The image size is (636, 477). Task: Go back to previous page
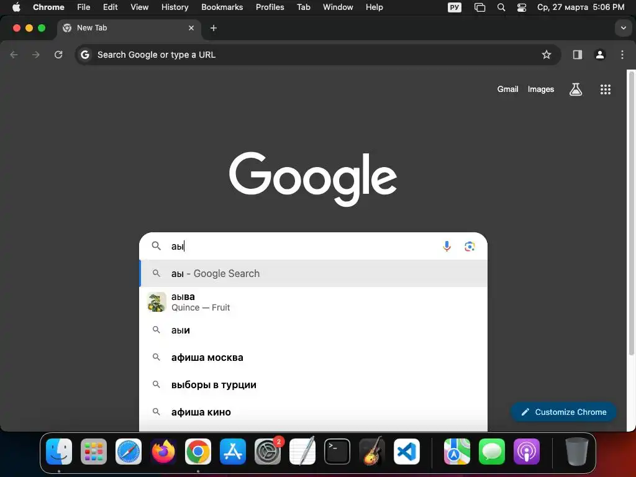(14, 55)
